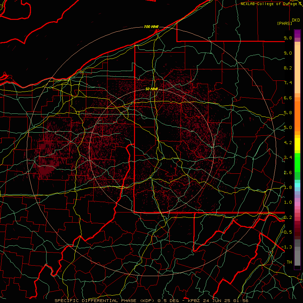Click the 6.6 scale value
Viewport: 303px width, 303px height.
pyautogui.click(x=288, y=98)
